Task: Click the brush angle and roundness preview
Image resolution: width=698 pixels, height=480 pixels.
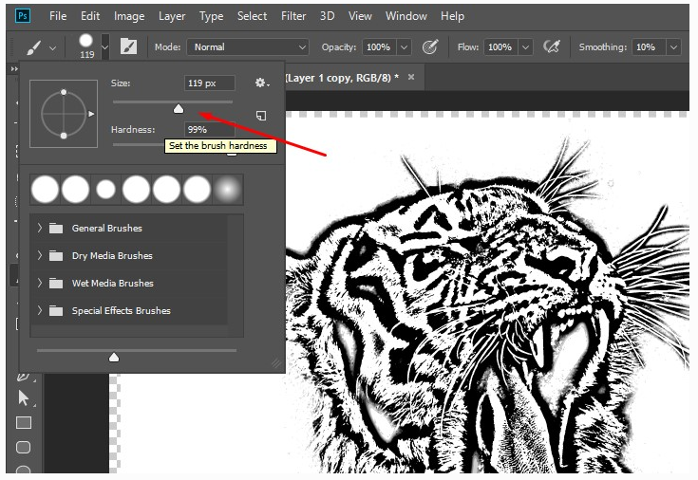Action: coord(64,114)
